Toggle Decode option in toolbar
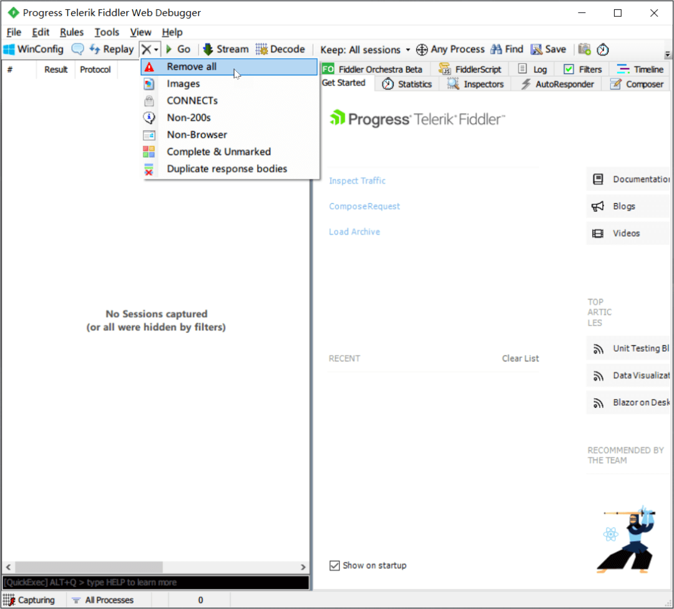The width and height of the screenshot is (674, 609). coord(280,49)
